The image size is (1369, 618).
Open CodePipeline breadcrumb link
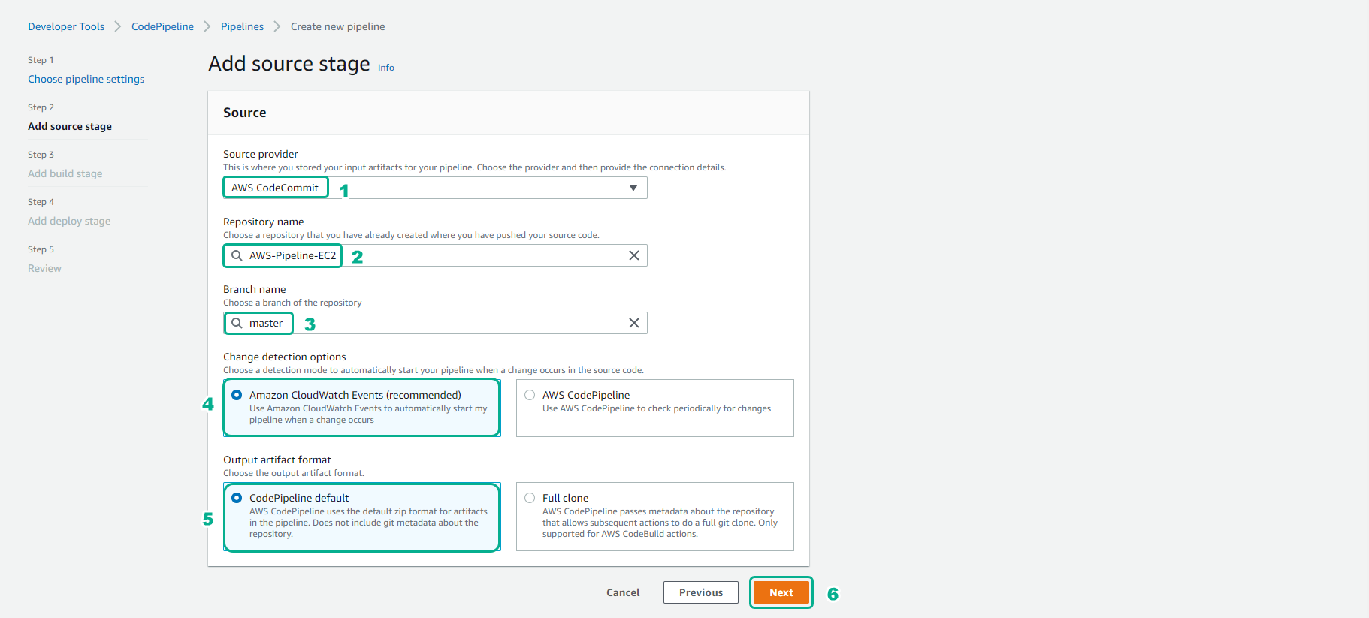[x=162, y=26]
